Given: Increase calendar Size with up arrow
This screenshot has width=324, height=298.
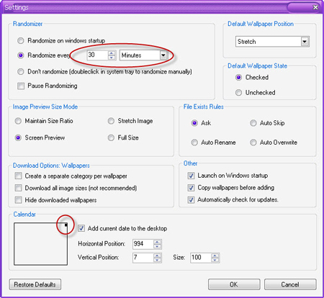Looking at the screenshot, I should pyautogui.click(x=215, y=256).
